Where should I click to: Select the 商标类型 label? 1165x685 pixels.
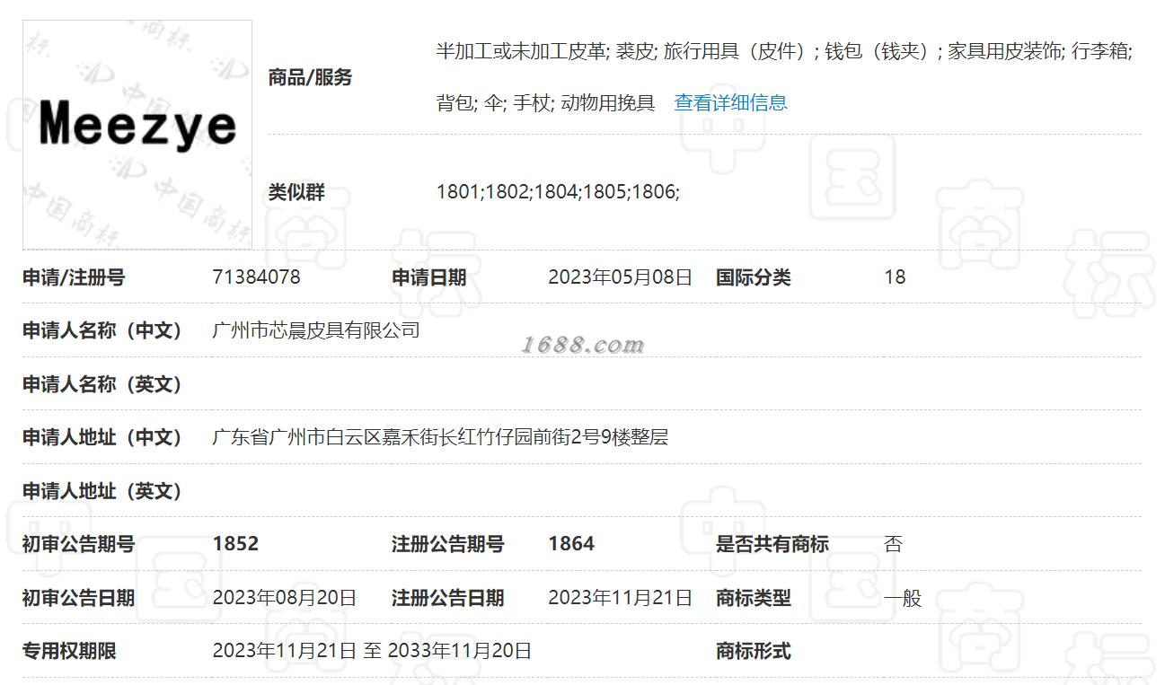(x=753, y=598)
